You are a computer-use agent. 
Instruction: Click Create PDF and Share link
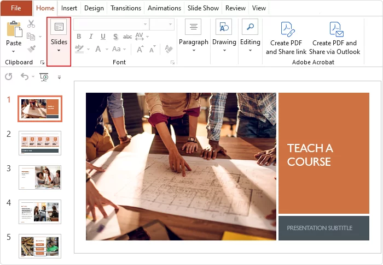[286, 38]
